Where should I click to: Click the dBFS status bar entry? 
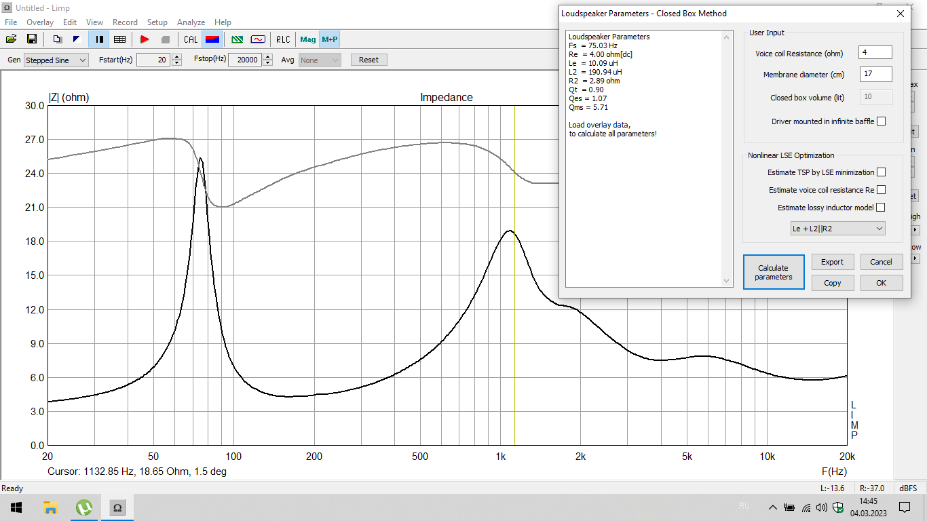coord(908,488)
